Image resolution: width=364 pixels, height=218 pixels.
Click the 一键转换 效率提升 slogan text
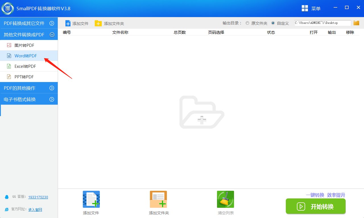pyautogui.click(x=326, y=195)
